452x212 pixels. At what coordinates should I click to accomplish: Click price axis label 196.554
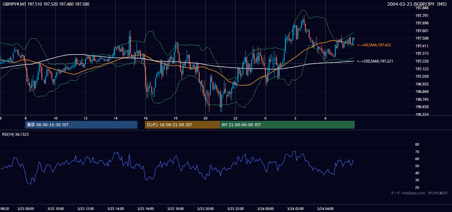[x=422, y=114]
